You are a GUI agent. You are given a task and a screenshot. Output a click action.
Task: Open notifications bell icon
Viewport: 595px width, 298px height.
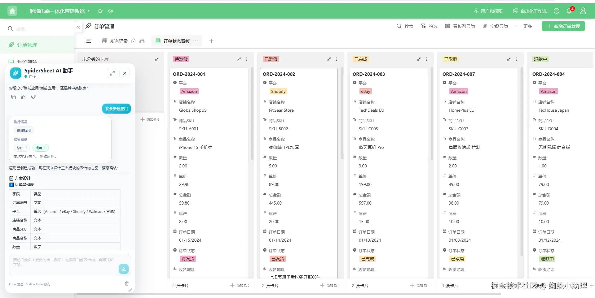click(569, 11)
